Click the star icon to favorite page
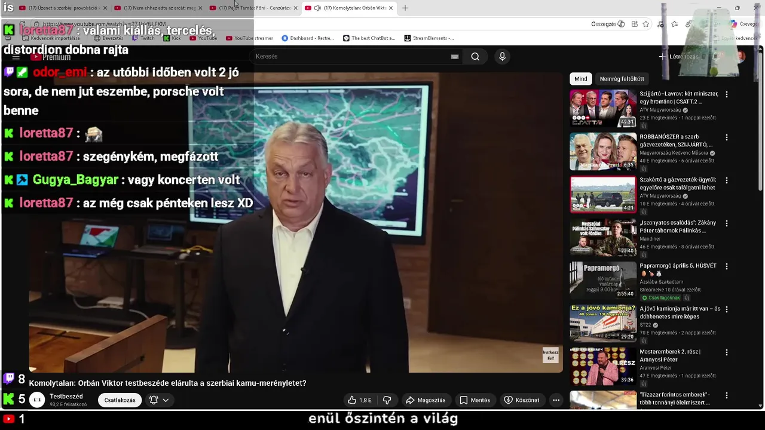The image size is (765, 430). [646, 24]
